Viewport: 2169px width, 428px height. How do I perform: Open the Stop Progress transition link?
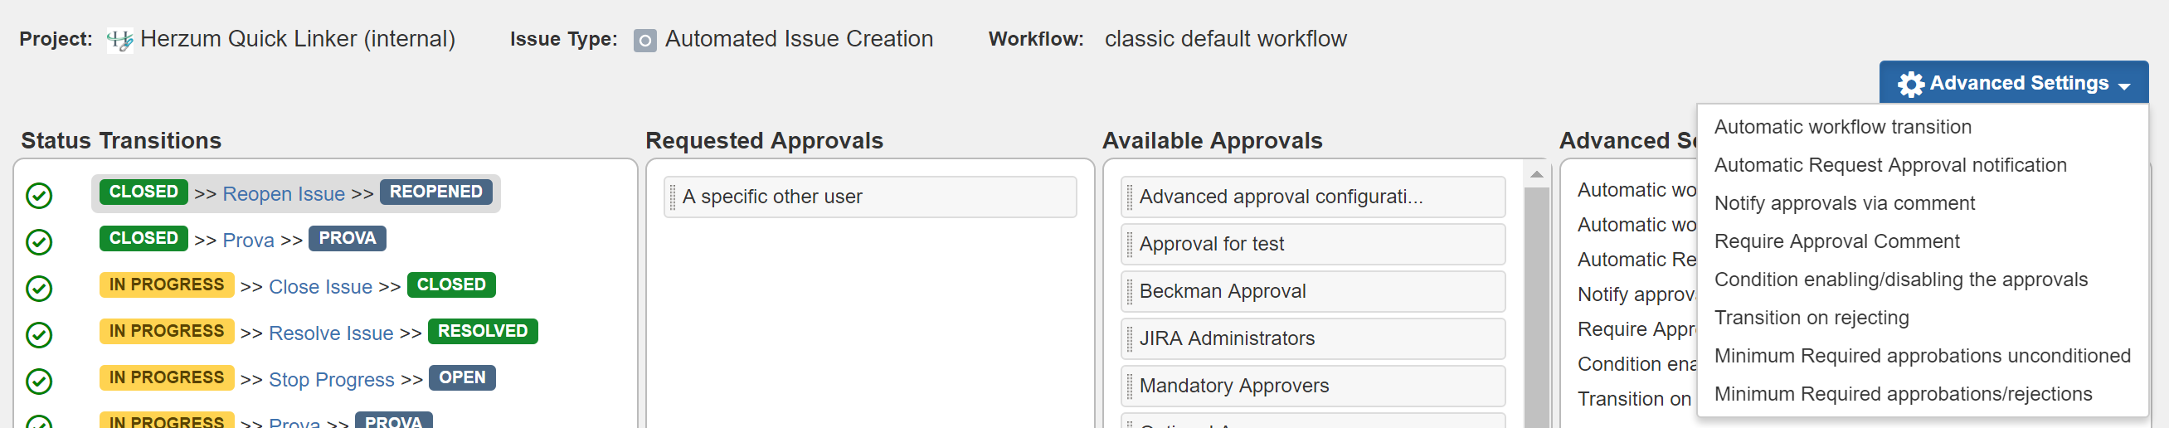pos(331,380)
